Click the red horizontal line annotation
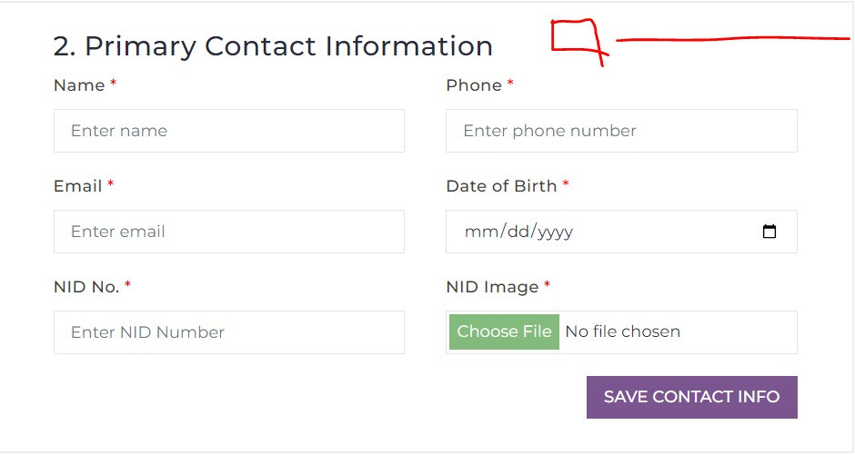The image size is (855, 455). (732, 39)
